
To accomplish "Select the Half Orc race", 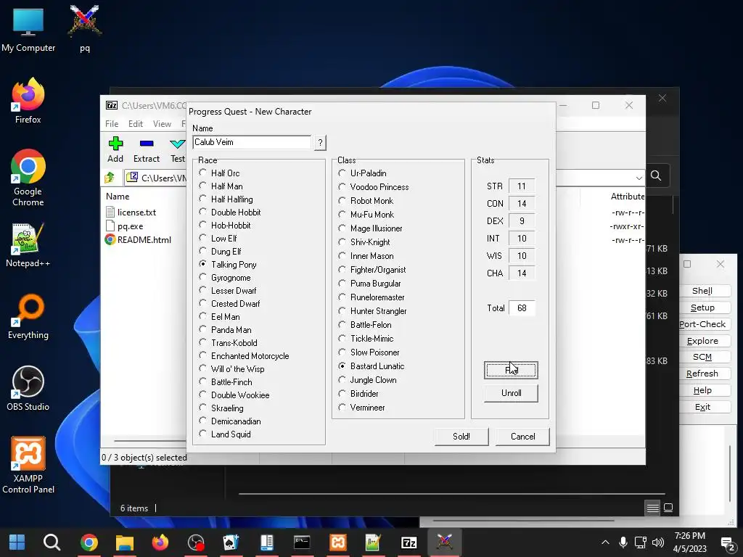I will point(220,173).
